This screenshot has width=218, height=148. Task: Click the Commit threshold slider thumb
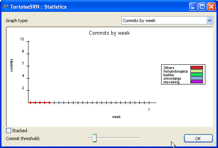point(94,138)
